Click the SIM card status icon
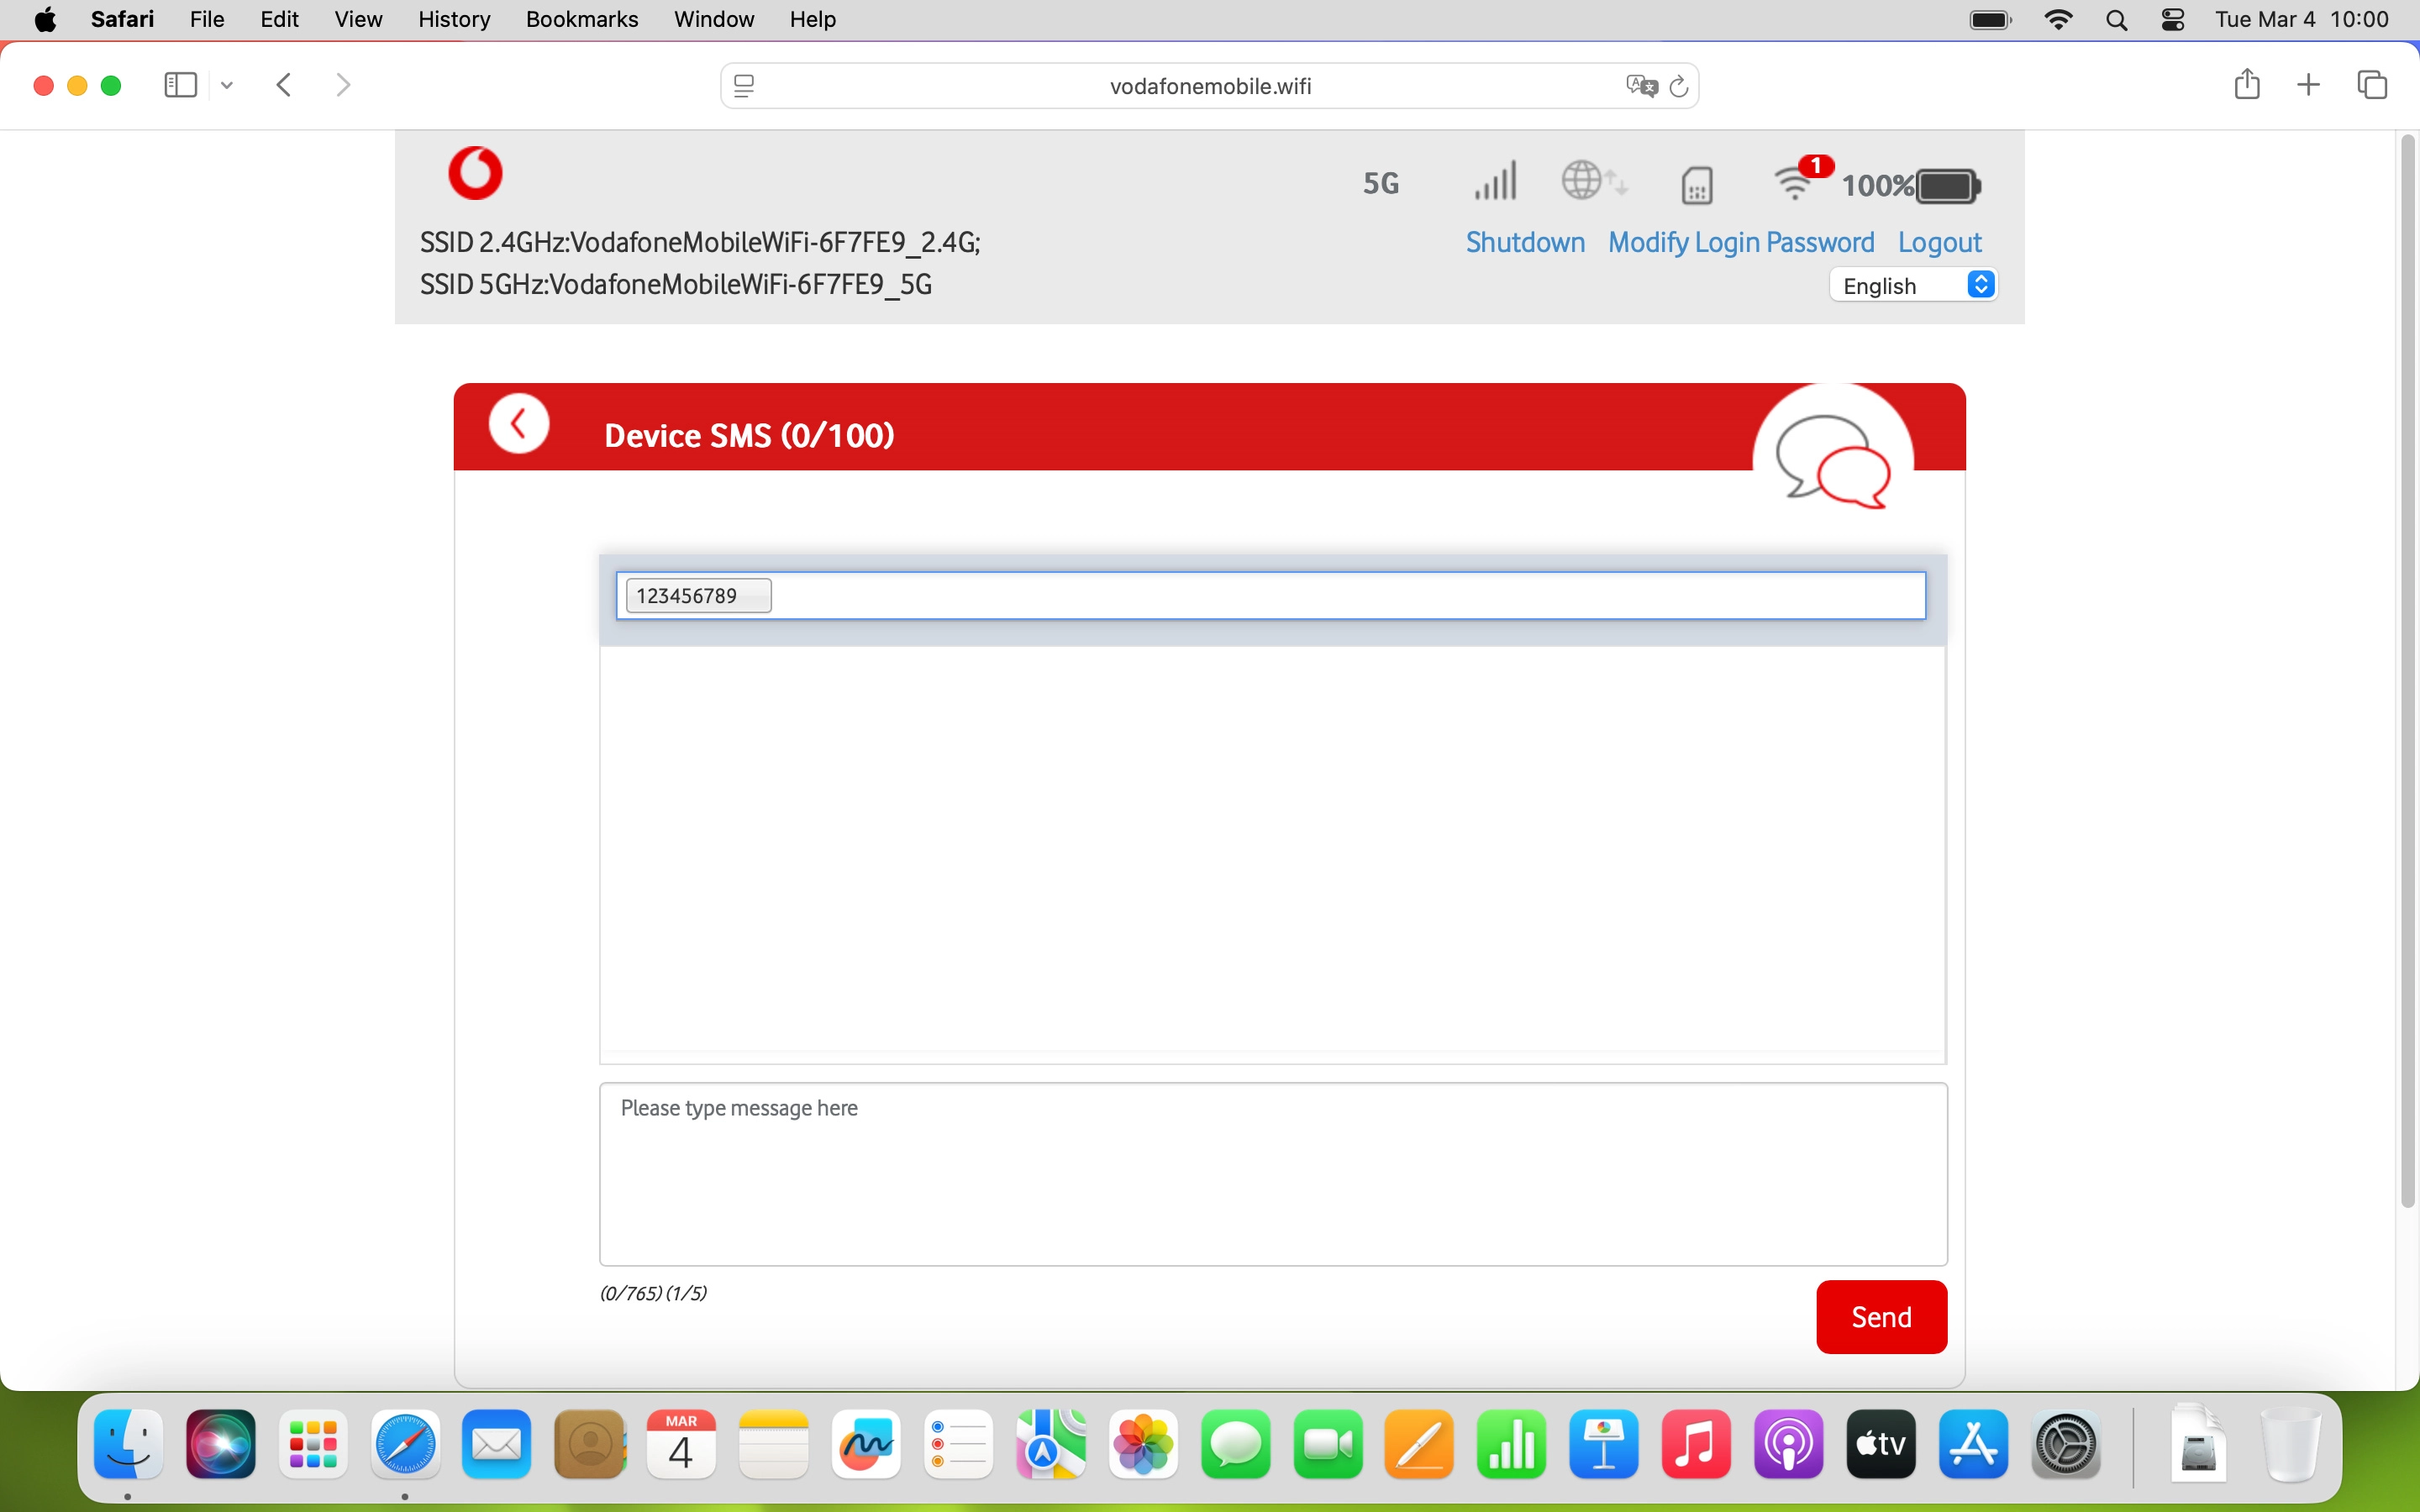The height and width of the screenshot is (1512, 2420). [1697, 185]
